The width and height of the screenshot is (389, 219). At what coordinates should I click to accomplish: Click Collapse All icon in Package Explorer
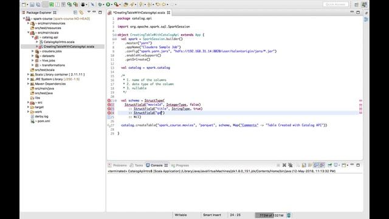[75, 12]
